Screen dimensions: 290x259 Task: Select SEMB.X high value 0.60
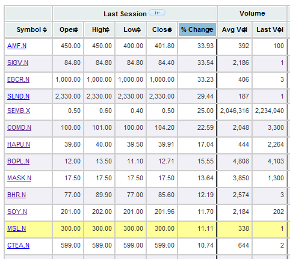(x=105, y=111)
